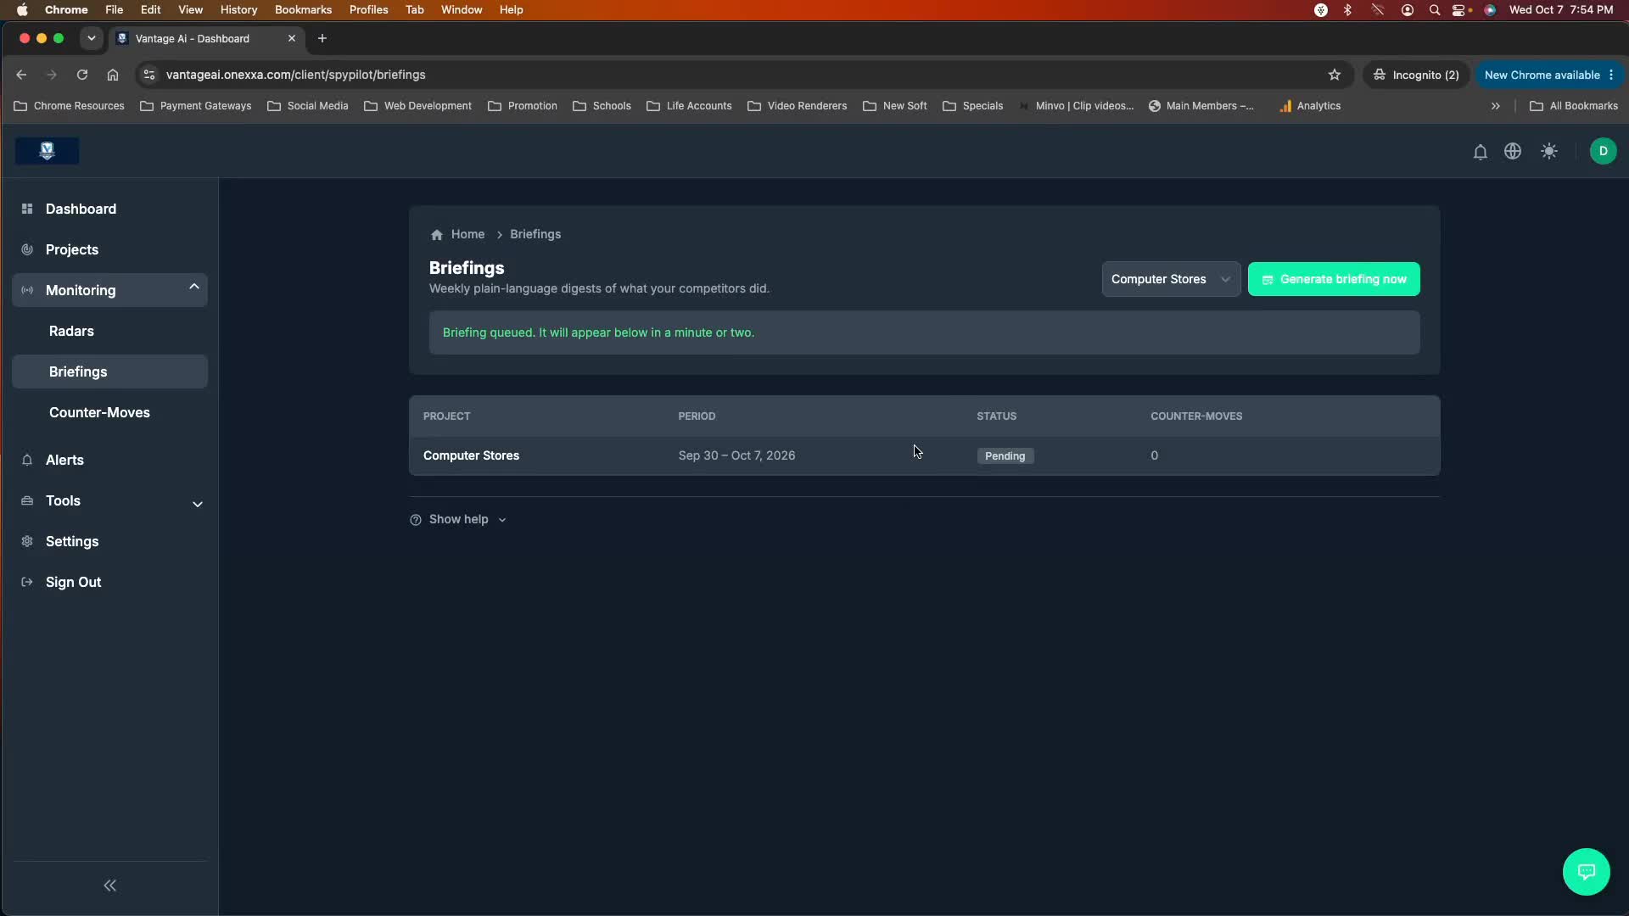Open macOS Spotlight search icon
The image size is (1629, 916).
click(1434, 10)
